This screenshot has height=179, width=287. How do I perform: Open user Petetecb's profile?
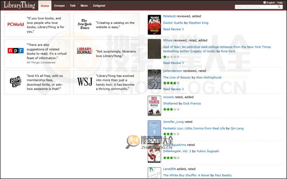170,16
